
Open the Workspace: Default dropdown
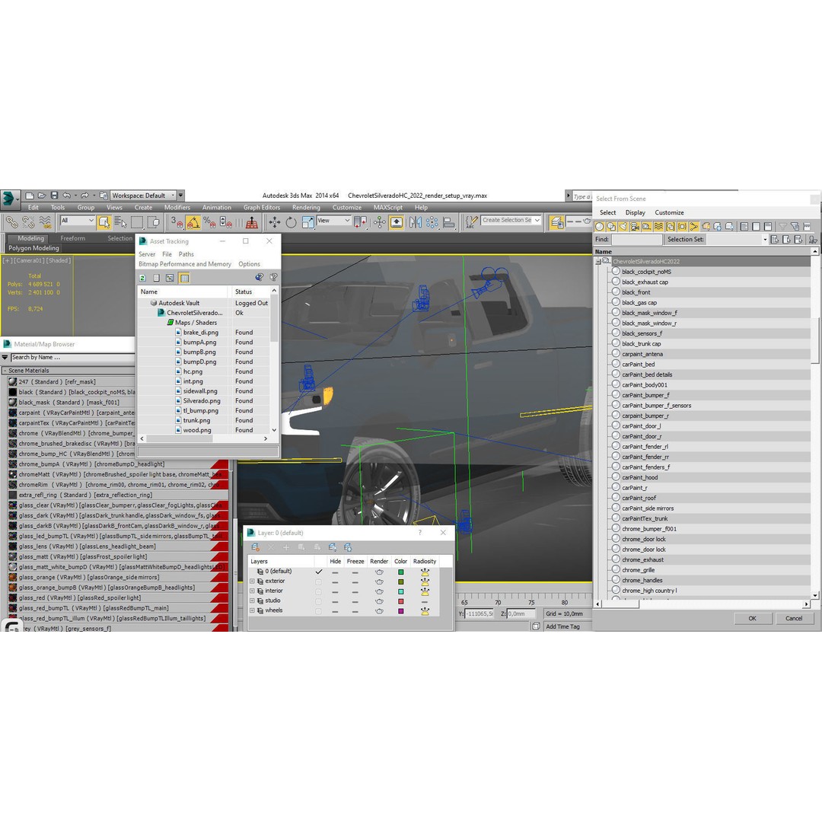pyautogui.click(x=143, y=196)
